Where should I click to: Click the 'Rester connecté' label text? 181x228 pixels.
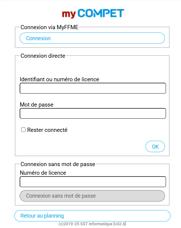pyautogui.click(x=47, y=130)
